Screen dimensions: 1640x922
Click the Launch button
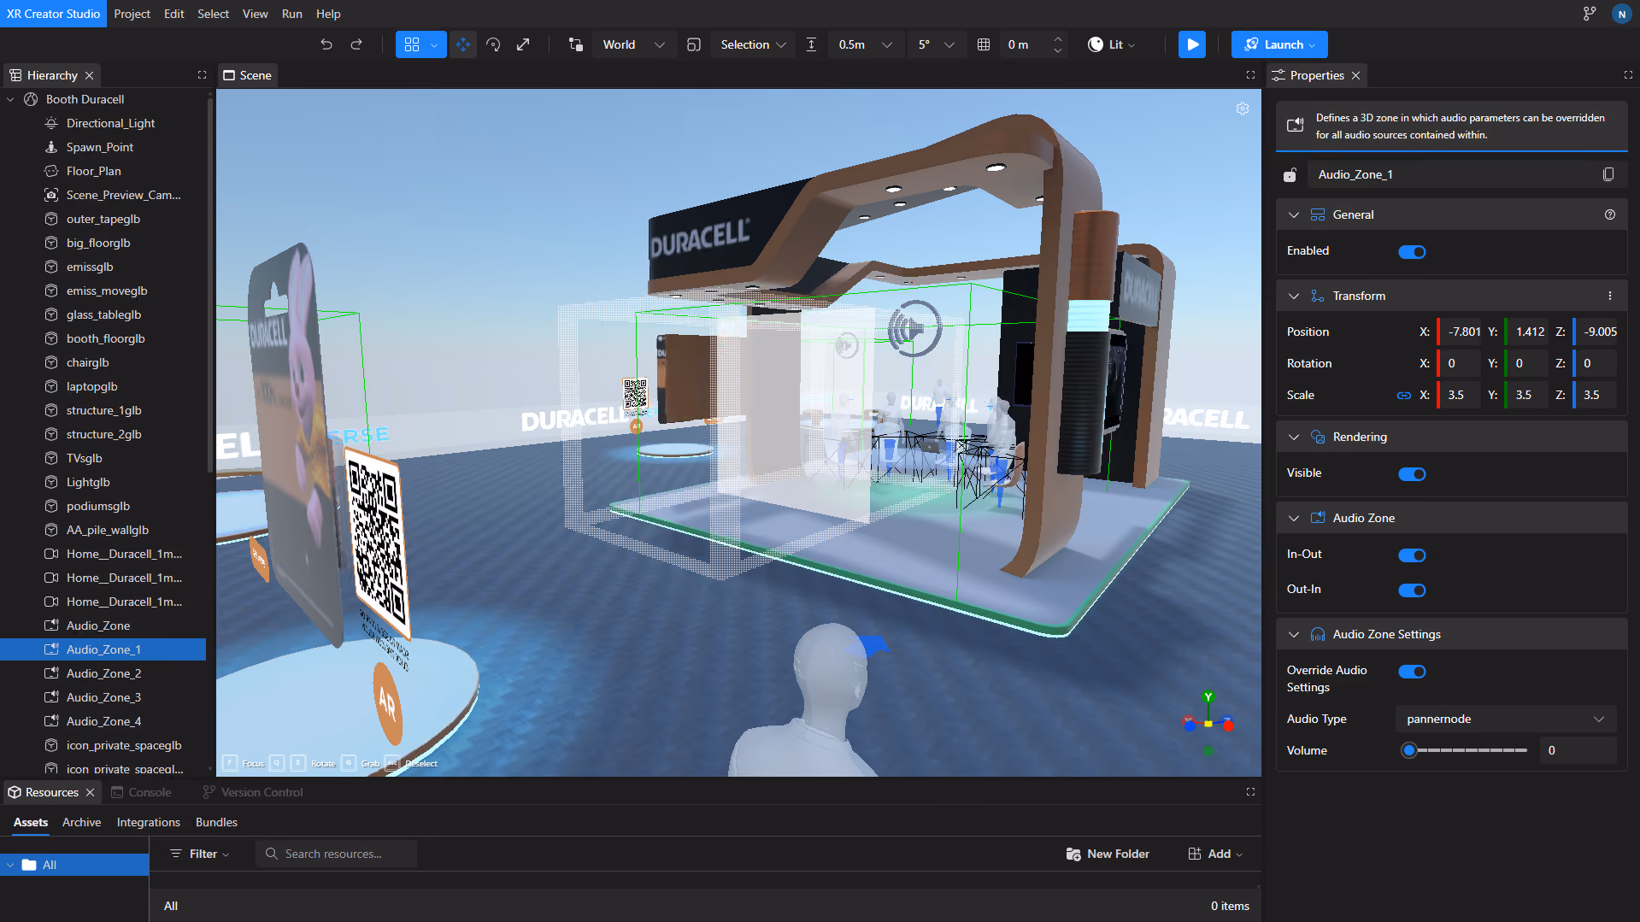click(x=1279, y=44)
